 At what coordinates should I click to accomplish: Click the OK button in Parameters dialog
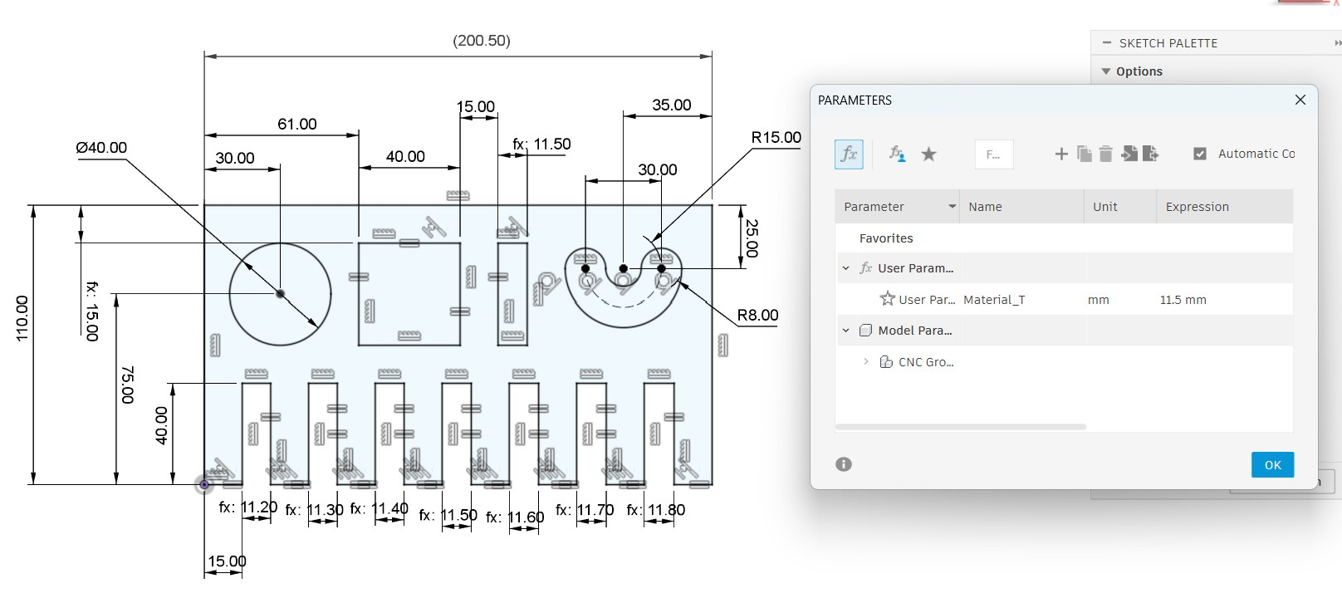pyautogui.click(x=1272, y=465)
